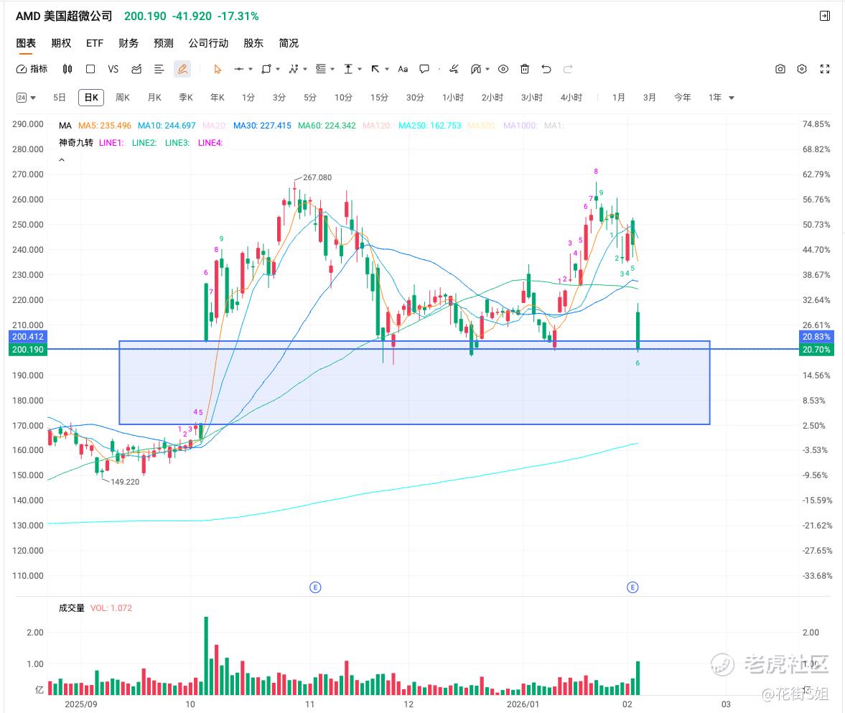The width and height of the screenshot is (845, 713).
Task: Toggle MA60 moving average line
Action: [x=327, y=126]
